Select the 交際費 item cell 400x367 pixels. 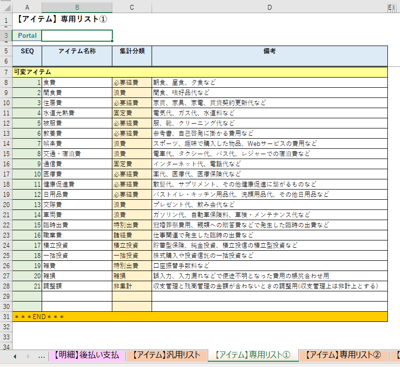tap(77, 205)
